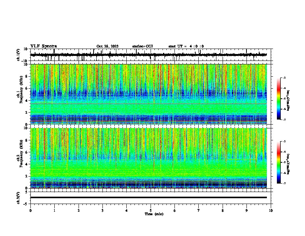Click the ch.1 voltage waveform trace
The image size is (305, 236).
[x=149, y=55]
